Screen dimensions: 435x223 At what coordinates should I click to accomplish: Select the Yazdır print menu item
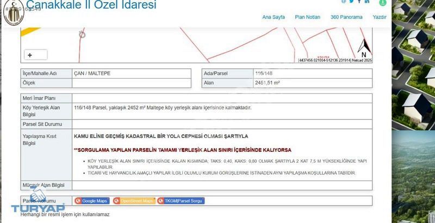point(379,17)
